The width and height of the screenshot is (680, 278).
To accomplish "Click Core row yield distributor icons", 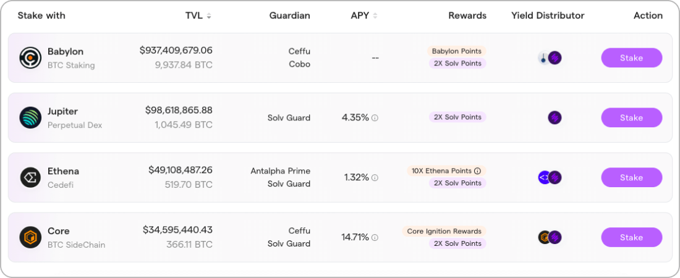I will [550, 237].
